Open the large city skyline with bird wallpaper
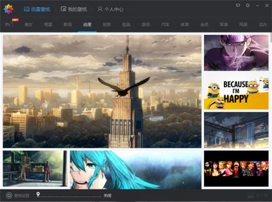This screenshot has width=272, height=202. click(102, 91)
